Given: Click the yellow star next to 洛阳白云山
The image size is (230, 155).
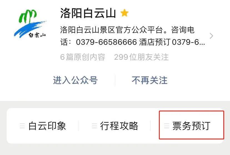Looking at the screenshot, I should point(124,13).
